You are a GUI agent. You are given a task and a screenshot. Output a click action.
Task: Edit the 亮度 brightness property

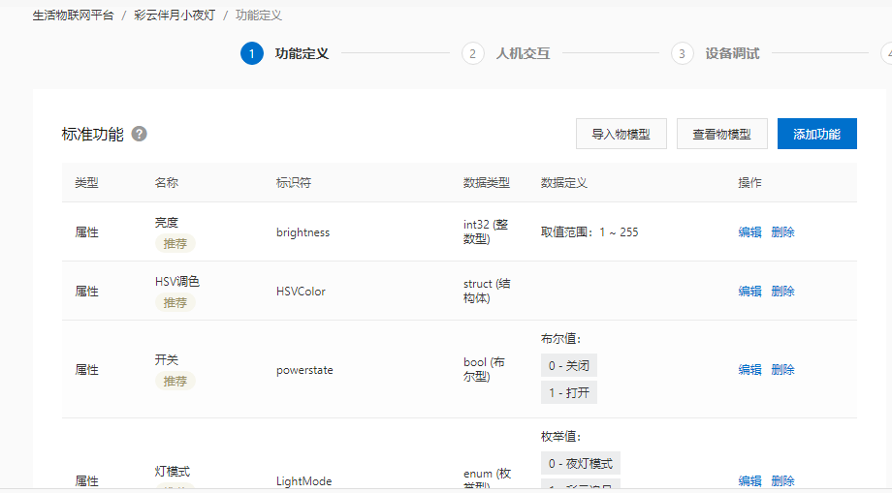tap(749, 231)
